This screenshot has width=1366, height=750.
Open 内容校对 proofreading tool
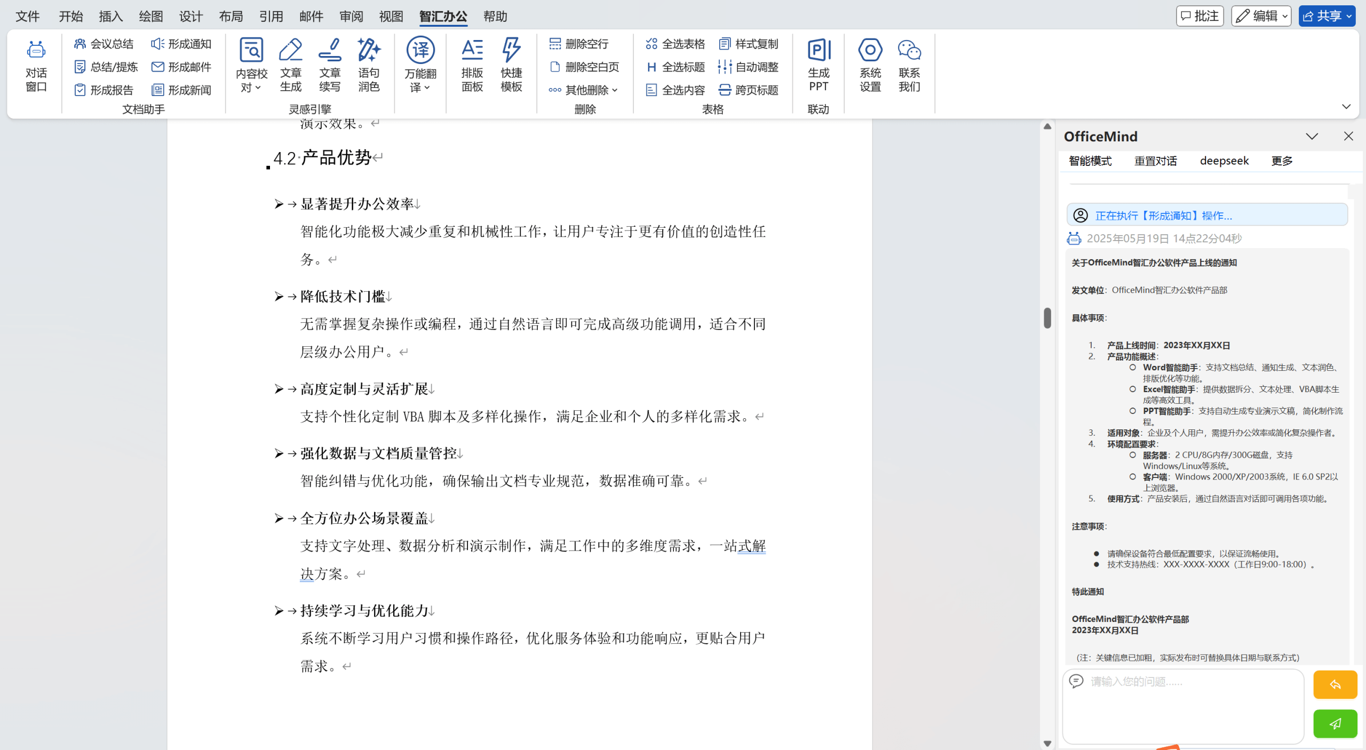point(251,65)
